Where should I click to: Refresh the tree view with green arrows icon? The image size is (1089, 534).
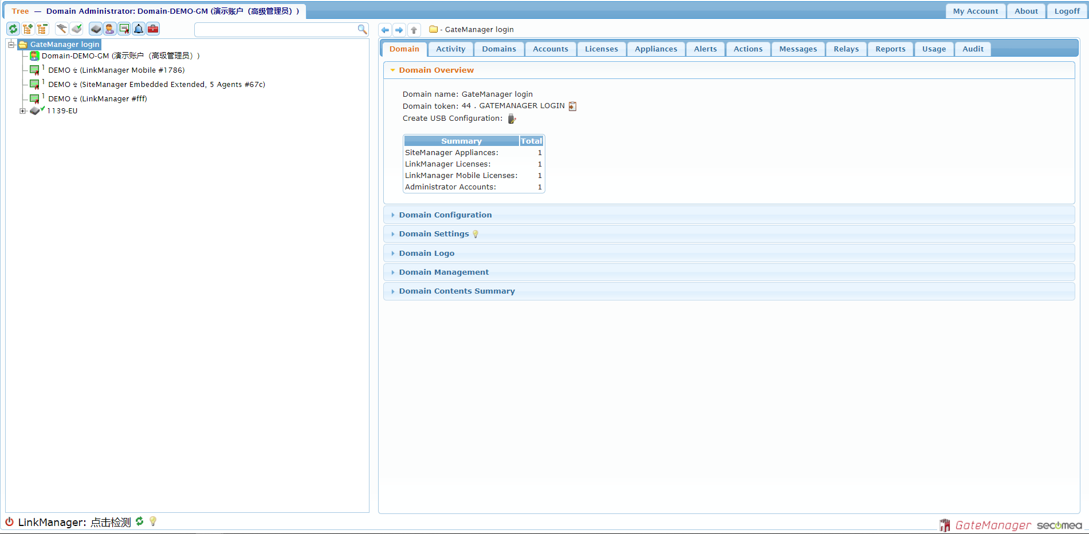13,29
